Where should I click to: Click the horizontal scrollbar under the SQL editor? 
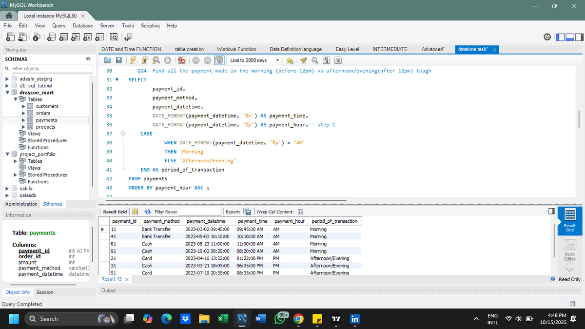pos(224,200)
